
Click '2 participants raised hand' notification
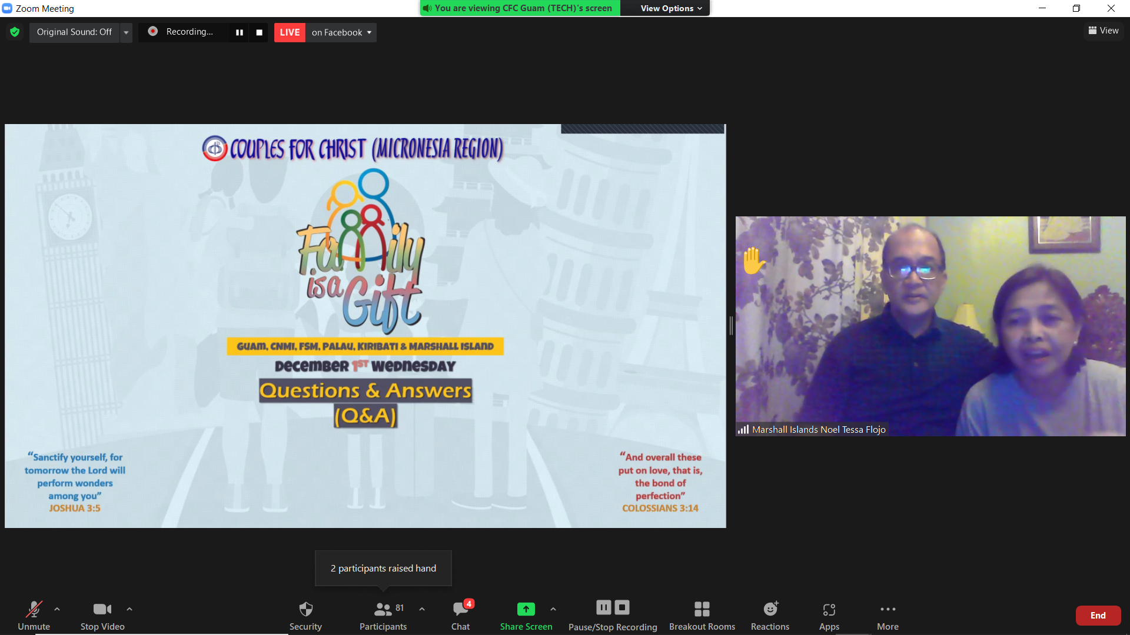click(383, 568)
